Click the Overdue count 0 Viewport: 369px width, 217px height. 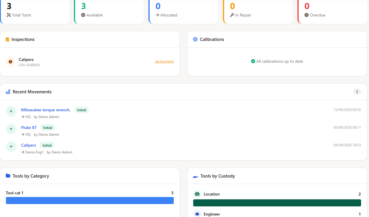(x=307, y=6)
